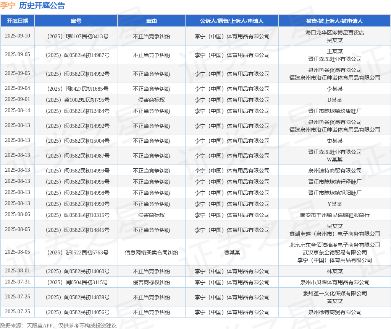Screen dimensions: 391x329
Task: Select date cell 2025-08-06
Action: click(18, 214)
